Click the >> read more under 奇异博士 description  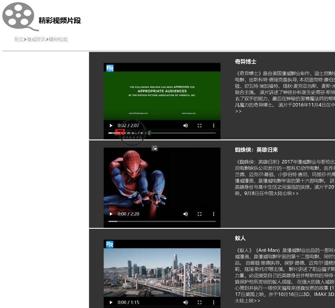(x=238, y=111)
